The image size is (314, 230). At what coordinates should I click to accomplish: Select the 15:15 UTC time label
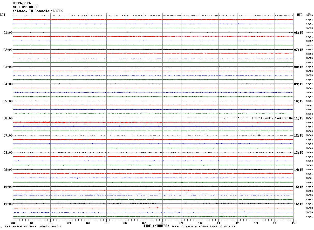coord(299,187)
